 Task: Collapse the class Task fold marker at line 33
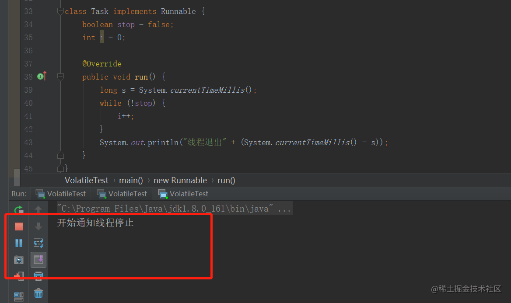(61, 11)
